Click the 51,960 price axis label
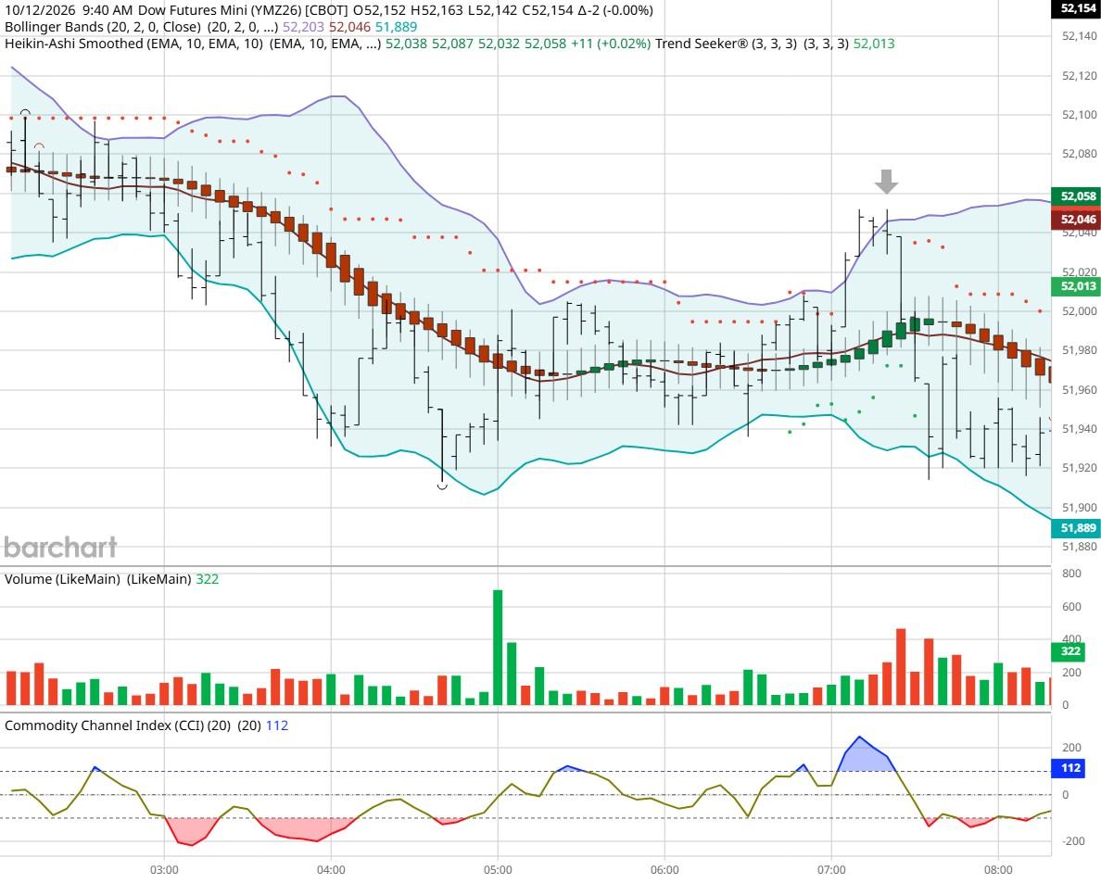 pos(1080,389)
